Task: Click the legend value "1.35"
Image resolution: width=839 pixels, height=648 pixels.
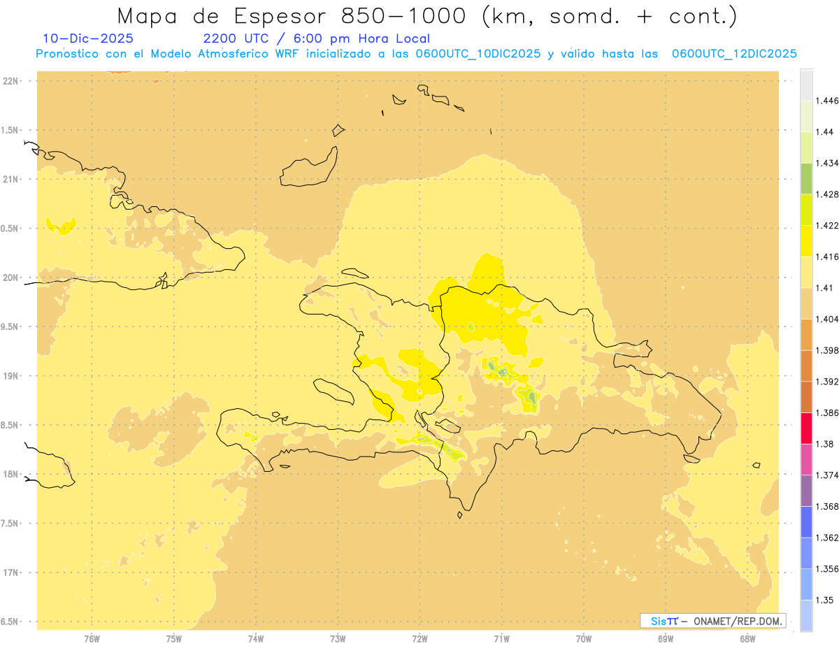Action: tap(826, 600)
